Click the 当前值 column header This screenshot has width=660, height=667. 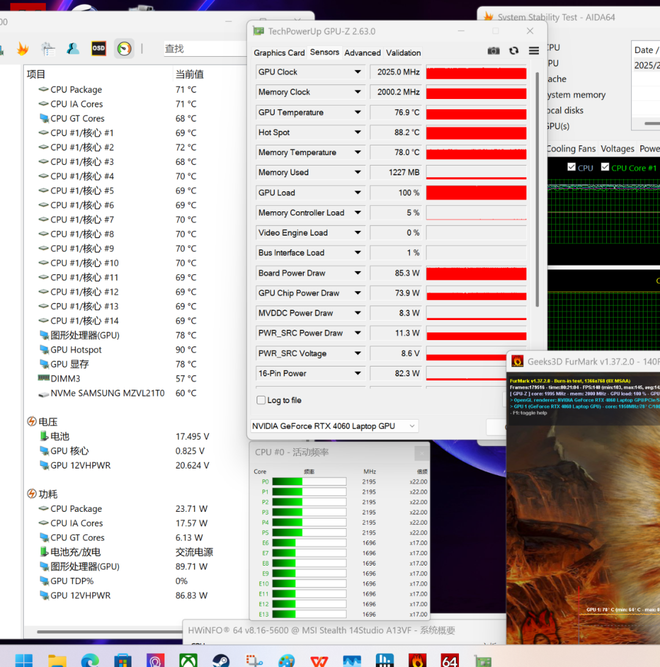point(189,75)
